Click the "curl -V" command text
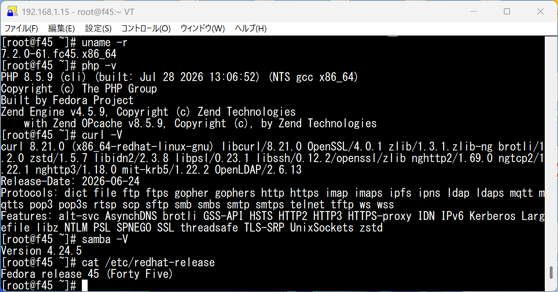The image size is (558, 292). pyautogui.click(x=102, y=135)
